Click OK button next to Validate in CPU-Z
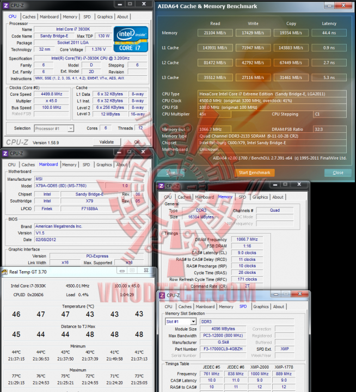356x392 pixels. [x=137, y=142]
